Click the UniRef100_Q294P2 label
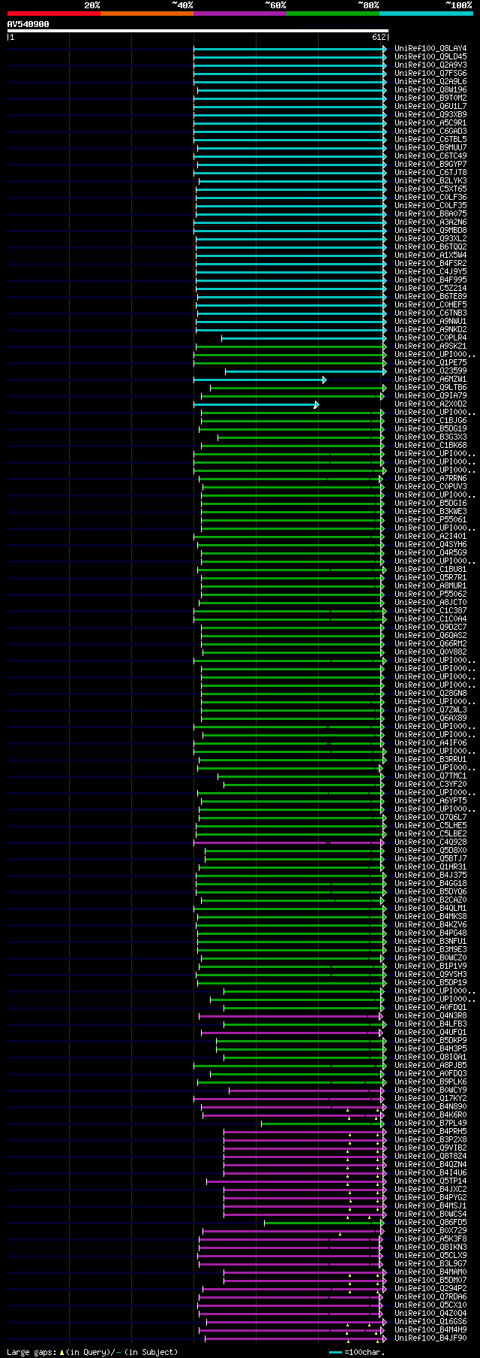Viewport: 480px width, 1358px height. point(430,1289)
